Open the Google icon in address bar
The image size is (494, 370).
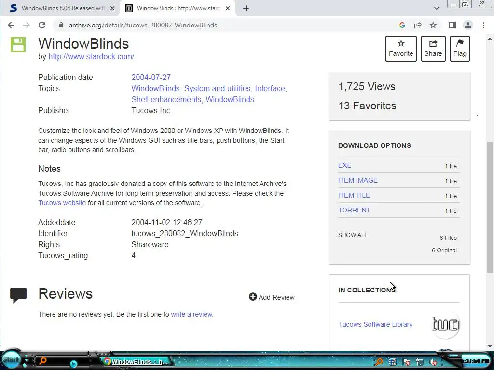[x=402, y=25]
